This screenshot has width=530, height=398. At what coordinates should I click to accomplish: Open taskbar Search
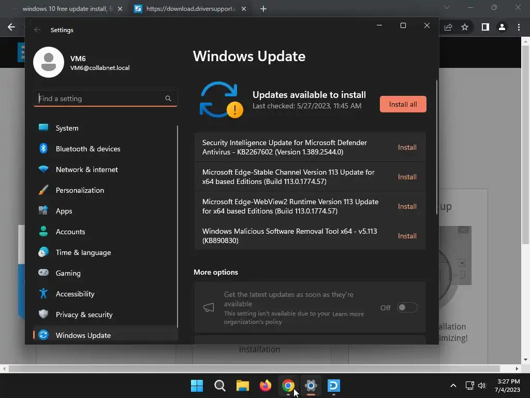(219, 386)
